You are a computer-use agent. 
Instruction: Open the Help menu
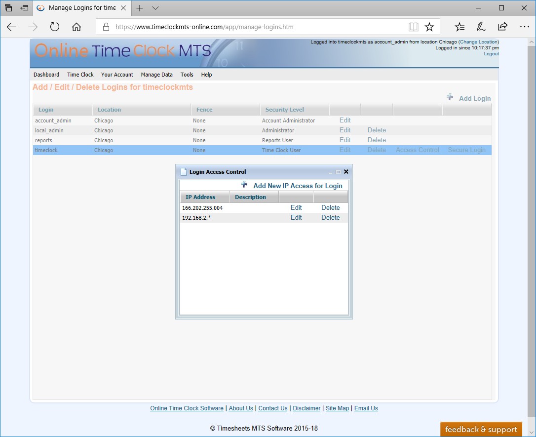(x=206, y=75)
